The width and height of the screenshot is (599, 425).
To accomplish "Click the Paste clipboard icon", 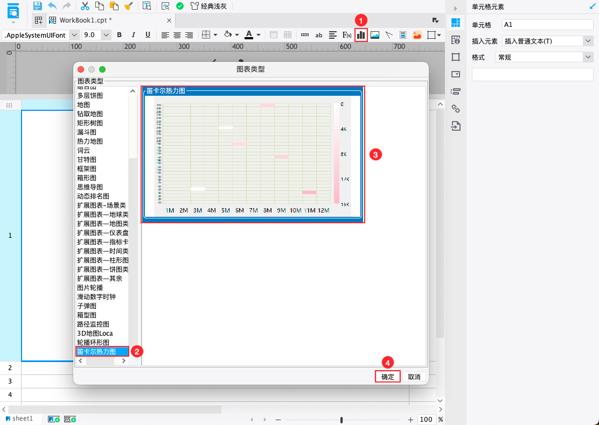I will (x=114, y=6).
